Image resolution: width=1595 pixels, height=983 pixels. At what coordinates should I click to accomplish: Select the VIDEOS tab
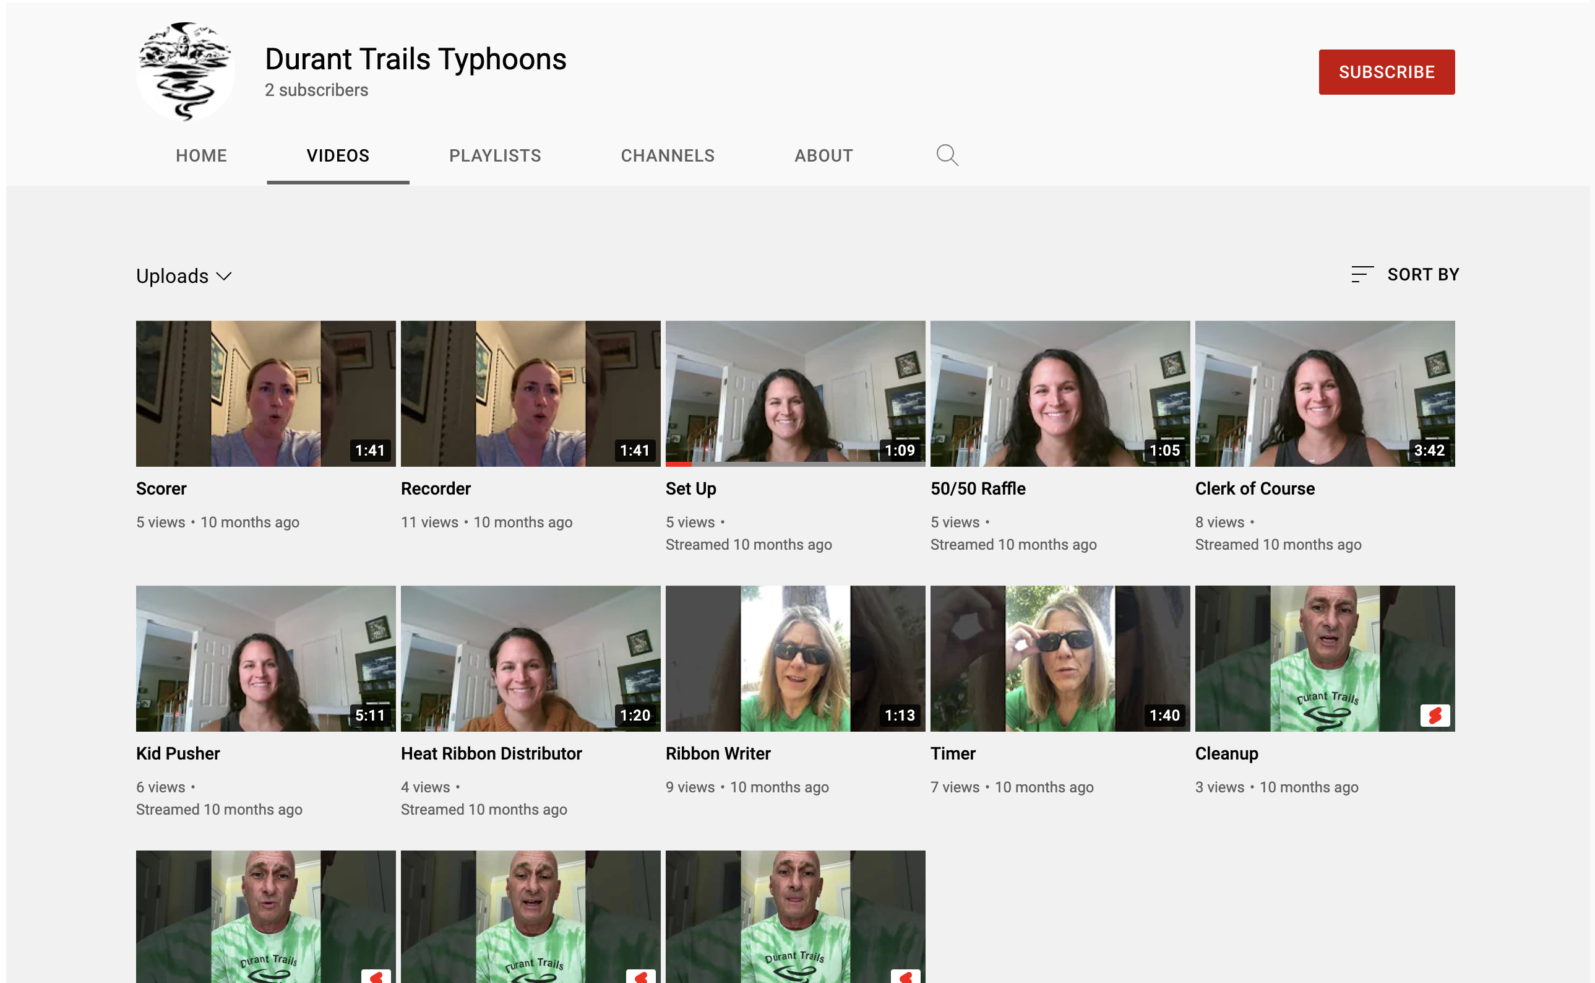(x=338, y=155)
